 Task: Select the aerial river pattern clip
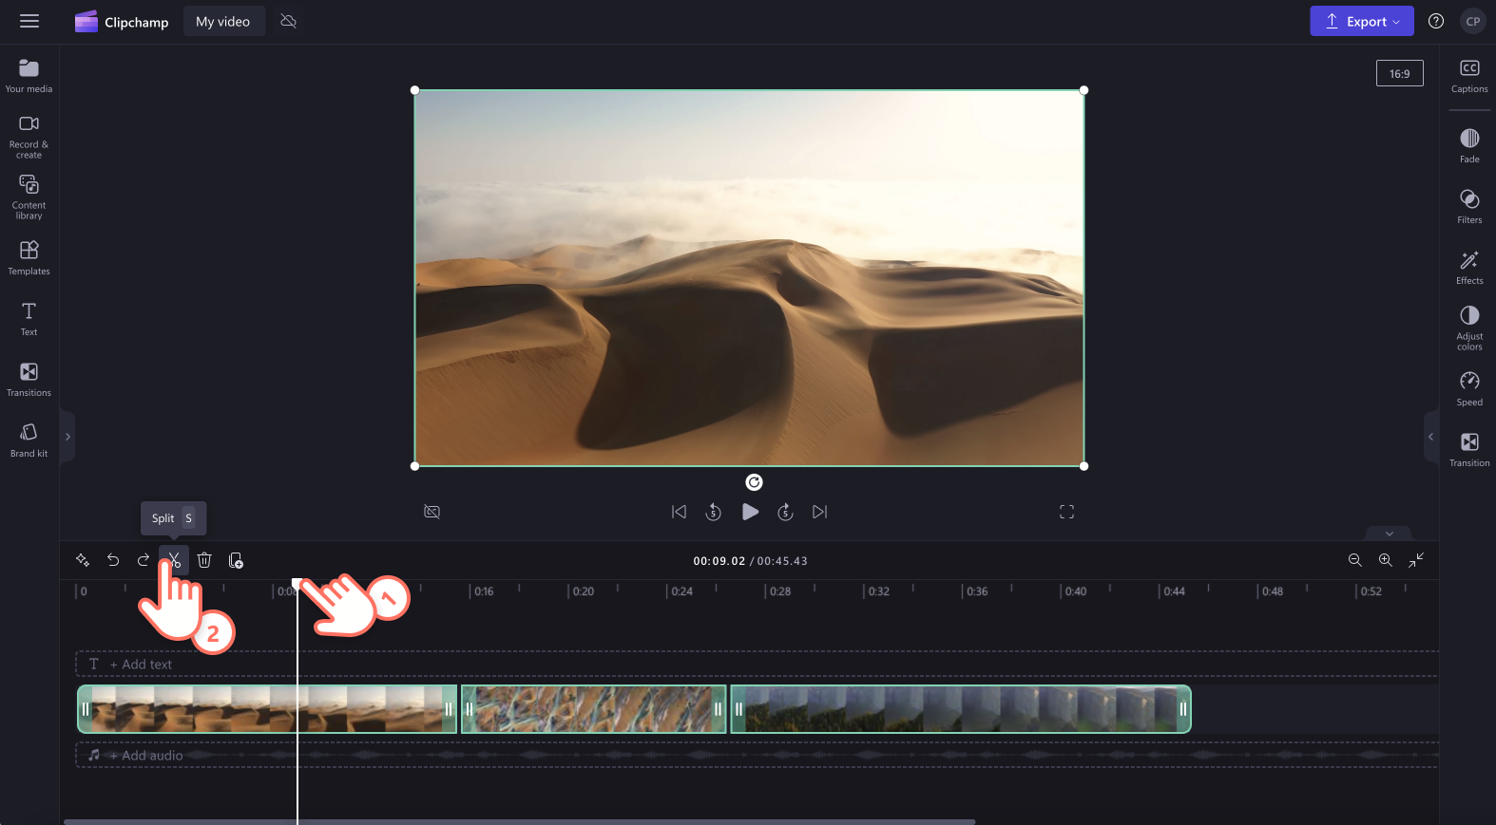(x=594, y=709)
